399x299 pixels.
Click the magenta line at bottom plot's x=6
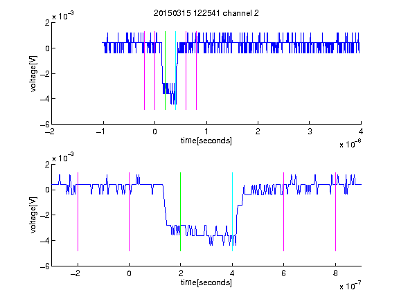tap(283, 212)
